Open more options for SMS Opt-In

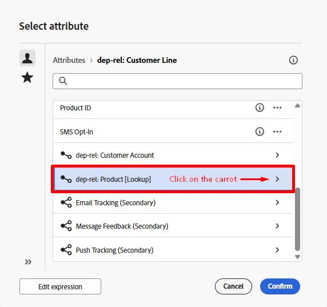click(277, 131)
